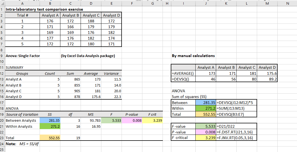Click the pink P-value cell under the P-value header
The image size is (297, 152).
pyautogui.click(x=132, y=120)
